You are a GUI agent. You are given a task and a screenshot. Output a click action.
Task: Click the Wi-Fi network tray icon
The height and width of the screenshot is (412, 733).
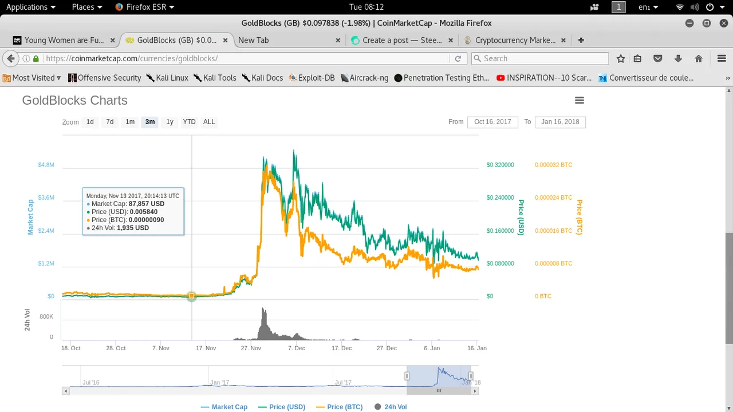tap(680, 7)
